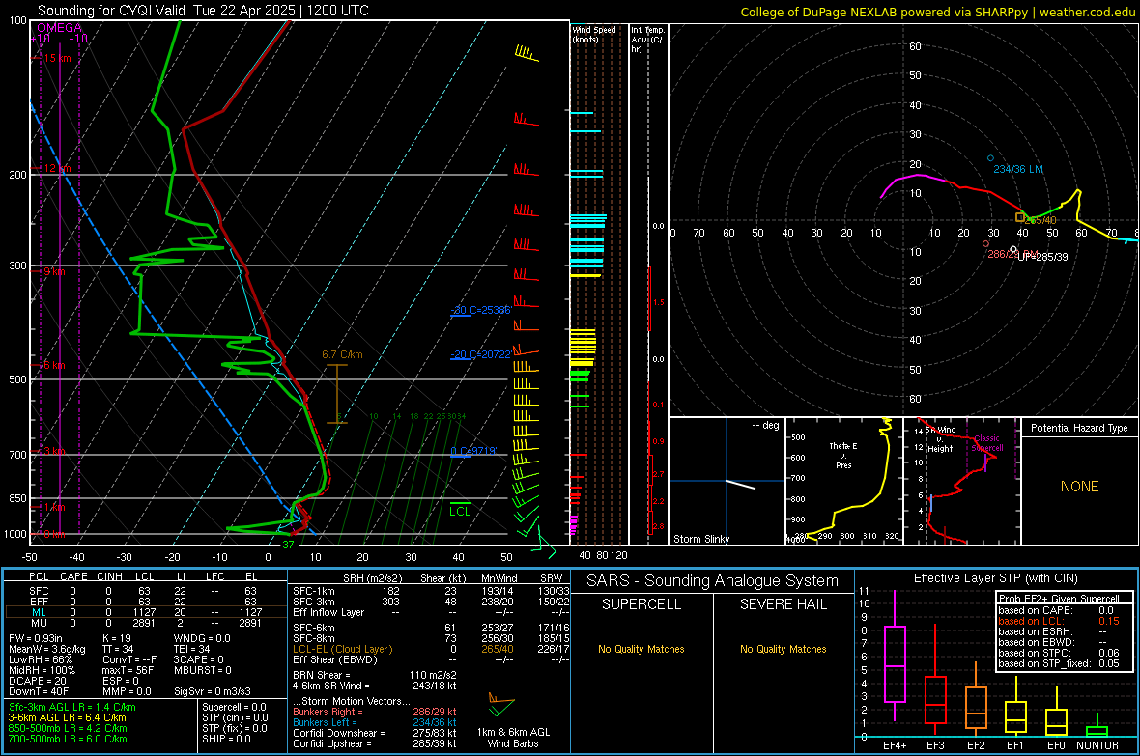Click the 850 pressure level label
Viewport: 1140px width, 756px height.
tap(17, 498)
